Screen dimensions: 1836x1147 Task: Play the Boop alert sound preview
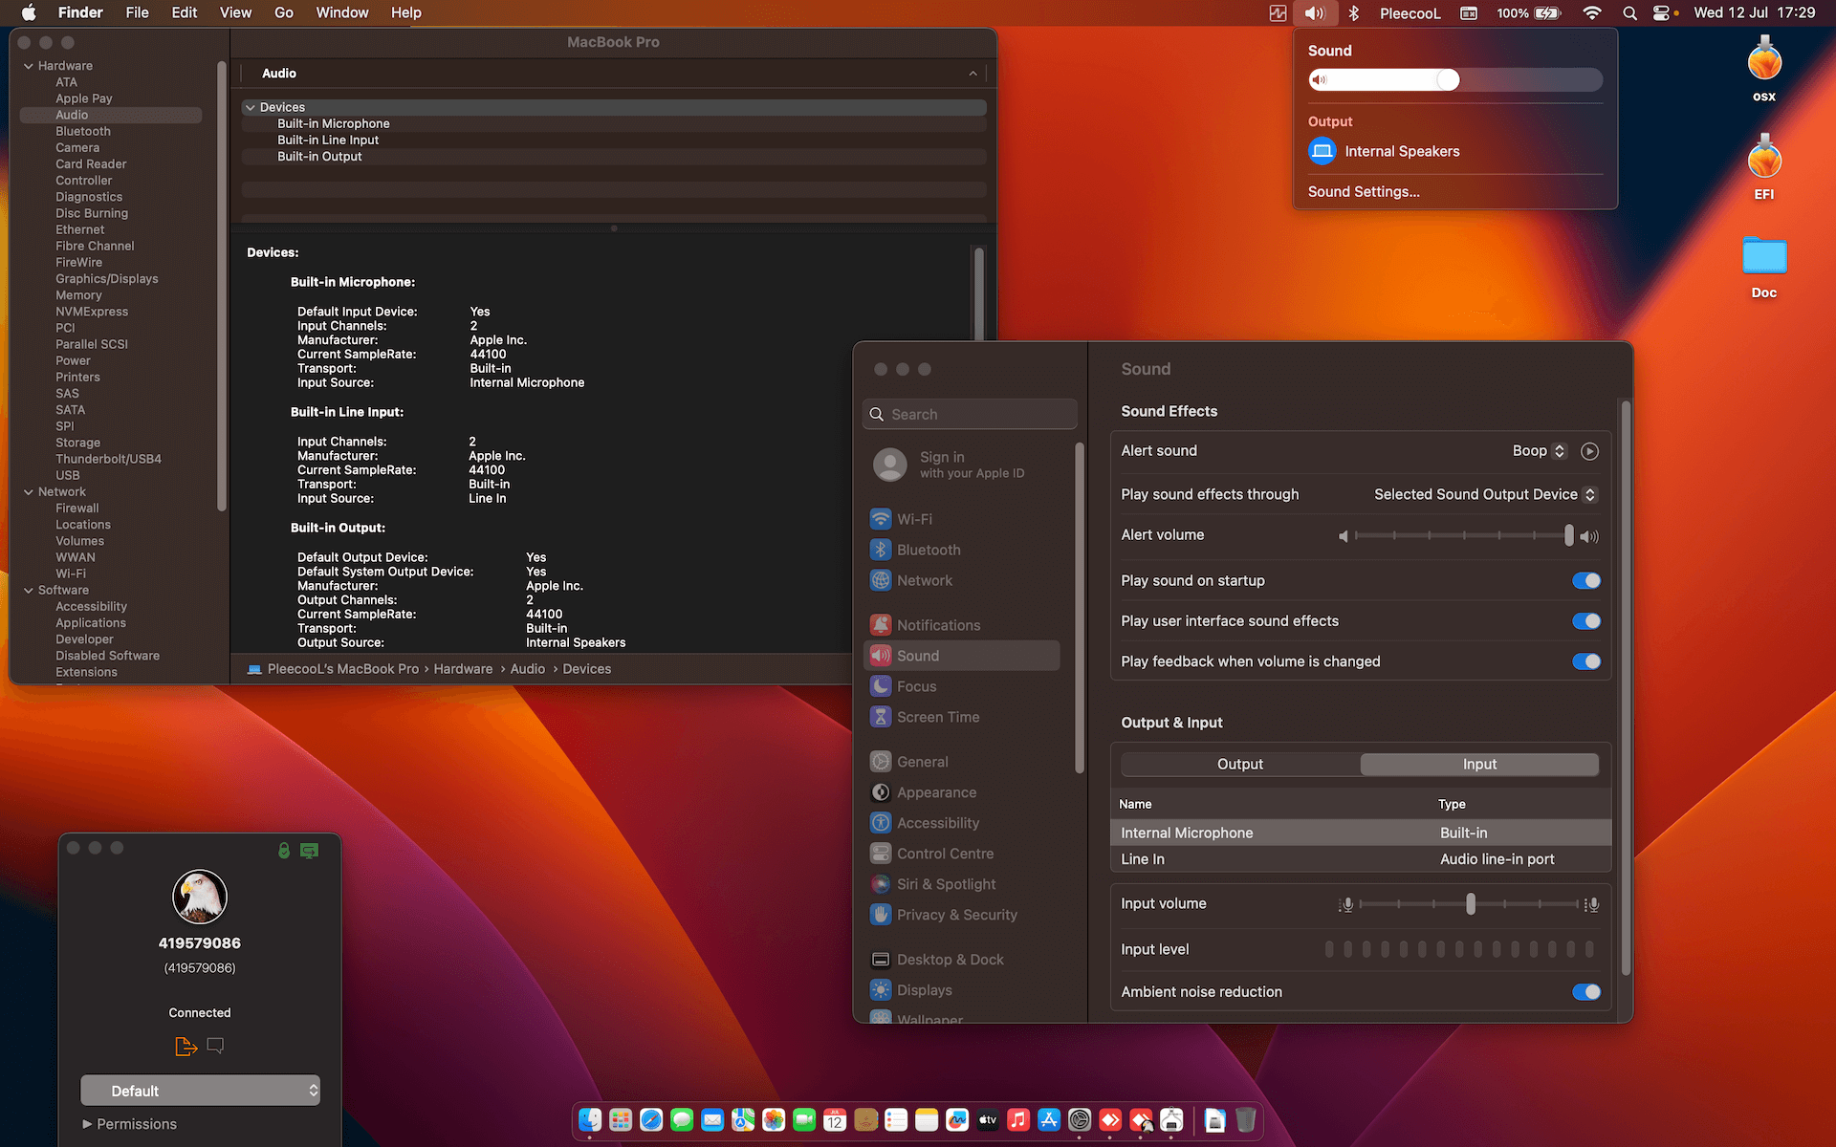click(x=1589, y=451)
